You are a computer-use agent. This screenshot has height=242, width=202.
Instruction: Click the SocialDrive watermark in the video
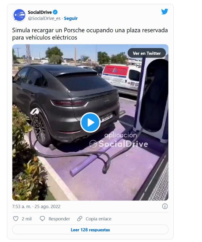(119, 140)
